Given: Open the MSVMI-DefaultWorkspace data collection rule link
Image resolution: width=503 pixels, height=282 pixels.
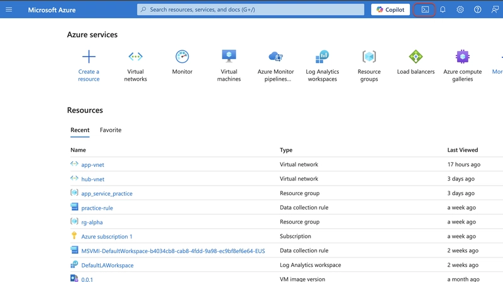Looking at the screenshot, I should point(174,251).
